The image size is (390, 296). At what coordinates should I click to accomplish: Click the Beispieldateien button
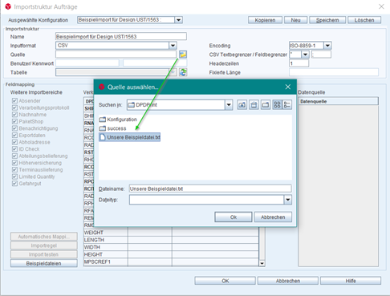(x=44, y=263)
